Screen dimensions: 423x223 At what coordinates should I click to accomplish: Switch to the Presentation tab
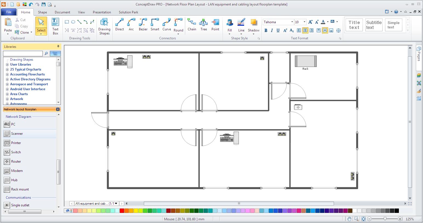[x=102, y=12]
